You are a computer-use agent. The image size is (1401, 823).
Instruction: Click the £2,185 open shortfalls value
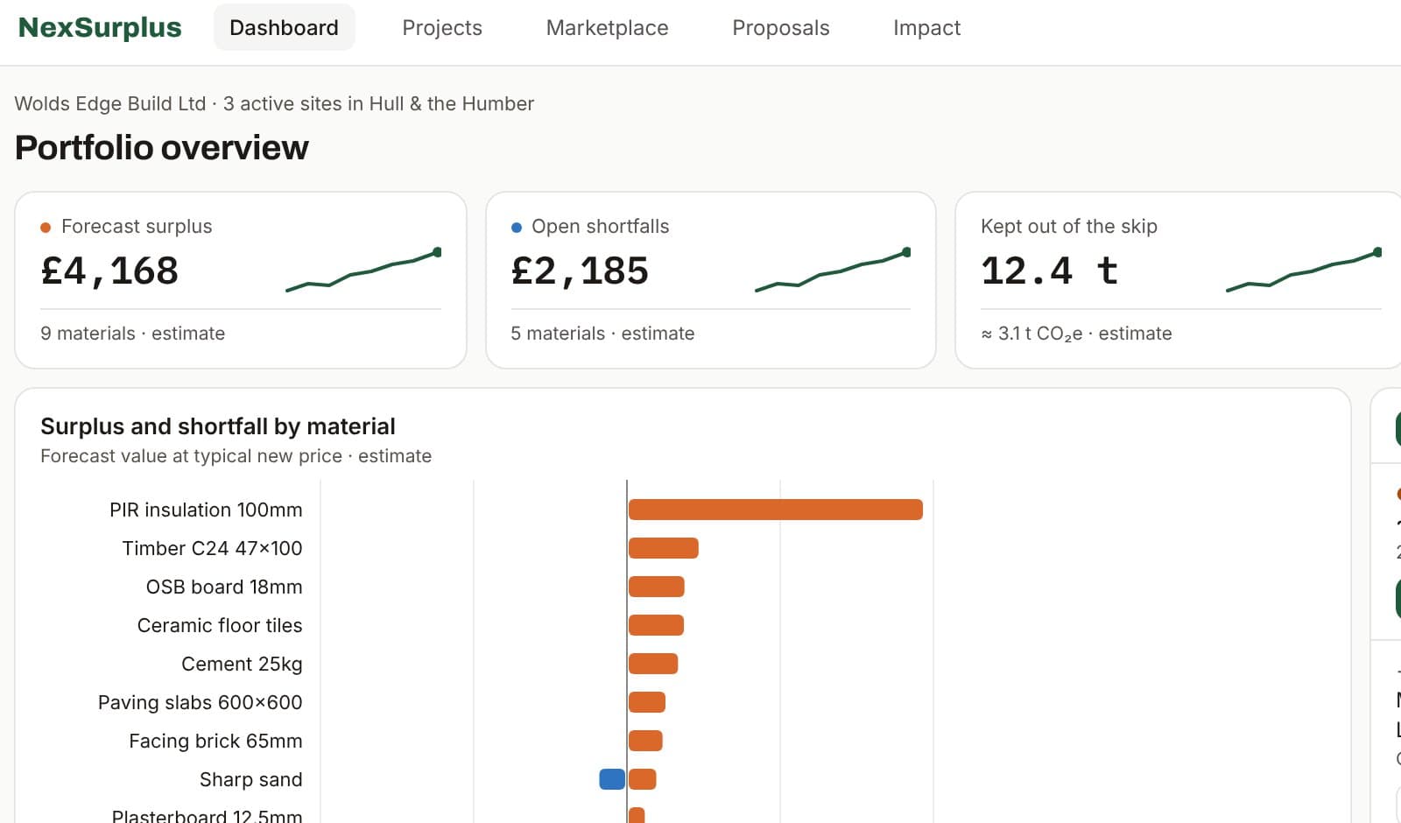pos(580,271)
